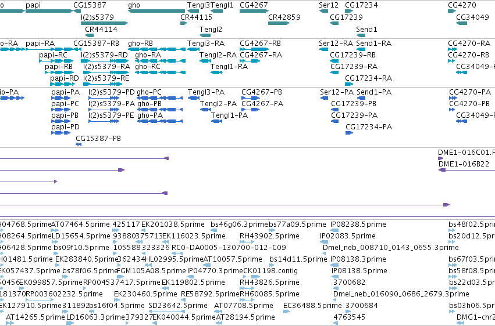The width and height of the screenshot is (495, 326).
Task: Select the papi gene feature
Action: (x=49, y=12)
